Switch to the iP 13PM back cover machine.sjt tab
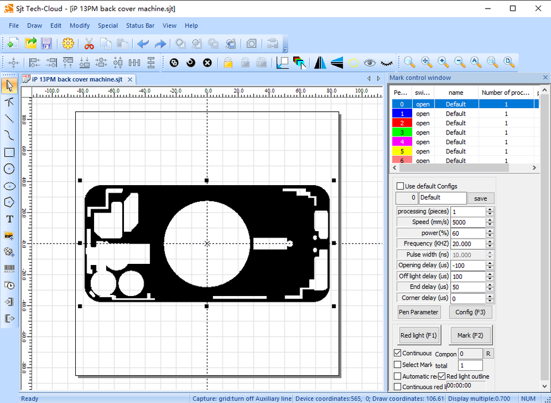551x403 pixels. [77, 79]
